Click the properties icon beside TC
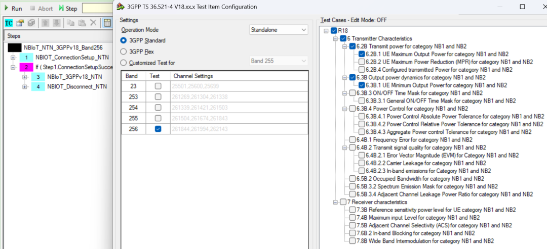Image resolution: width=547 pixels, height=249 pixels. pyautogui.click(x=20, y=23)
